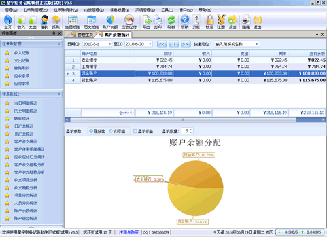Screen dimensions: 327x237
Task: Click the 打印 print icon
Action: point(158,22)
